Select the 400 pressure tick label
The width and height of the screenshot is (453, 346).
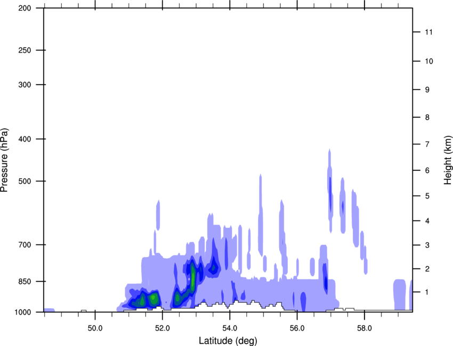pyautogui.click(x=25, y=139)
